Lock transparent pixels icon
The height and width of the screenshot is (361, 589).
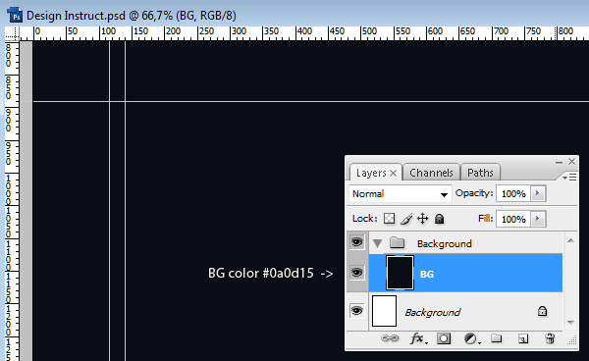389,219
